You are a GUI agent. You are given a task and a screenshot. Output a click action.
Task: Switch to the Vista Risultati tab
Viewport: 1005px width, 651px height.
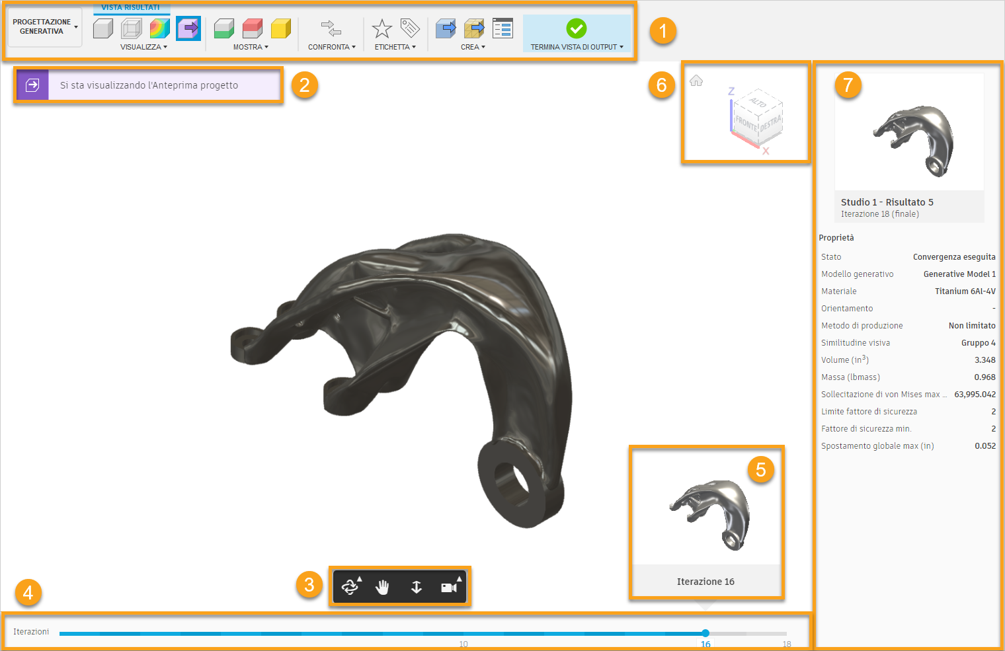point(131,7)
